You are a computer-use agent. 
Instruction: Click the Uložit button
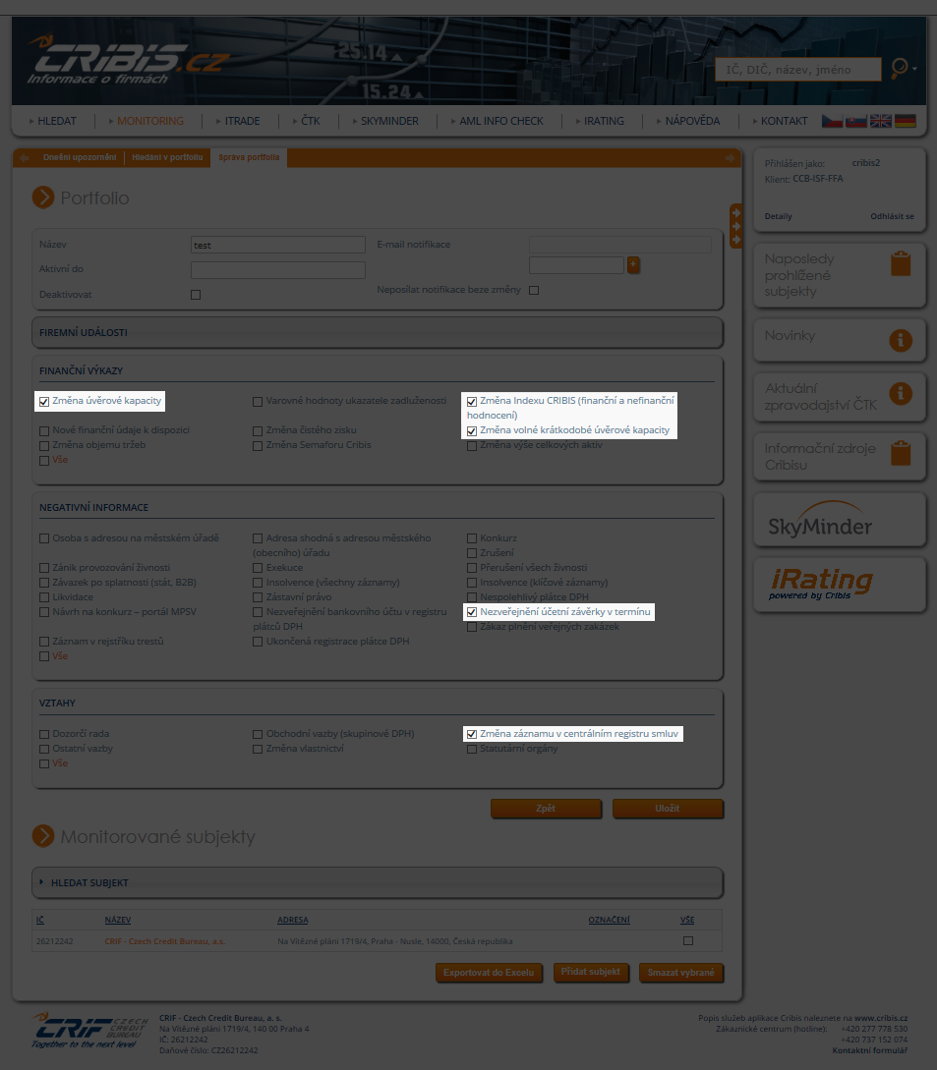pyautogui.click(x=668, y=809)
